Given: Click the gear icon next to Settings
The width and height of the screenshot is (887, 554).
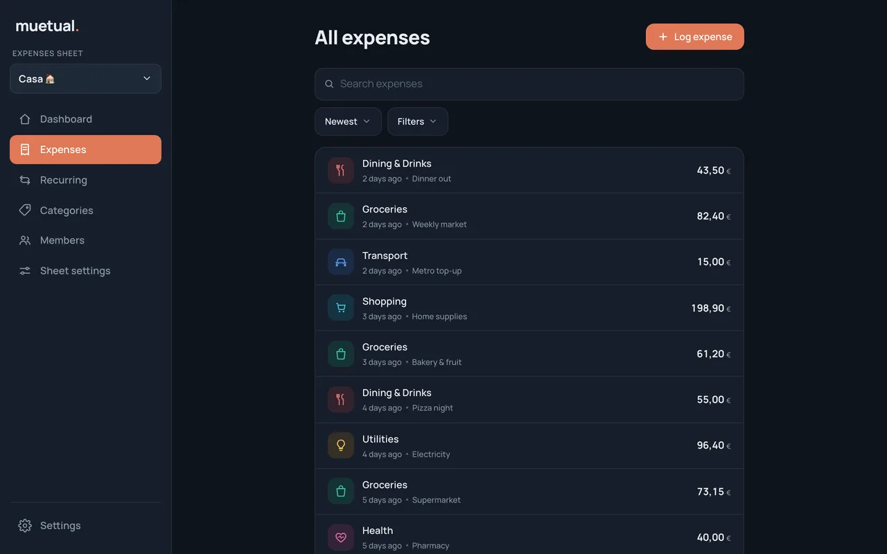Looking at the screenshot, I should pos(25,526).
